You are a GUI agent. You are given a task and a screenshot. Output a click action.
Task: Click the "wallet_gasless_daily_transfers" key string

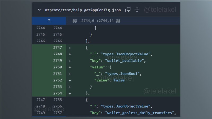pos(140,113)
